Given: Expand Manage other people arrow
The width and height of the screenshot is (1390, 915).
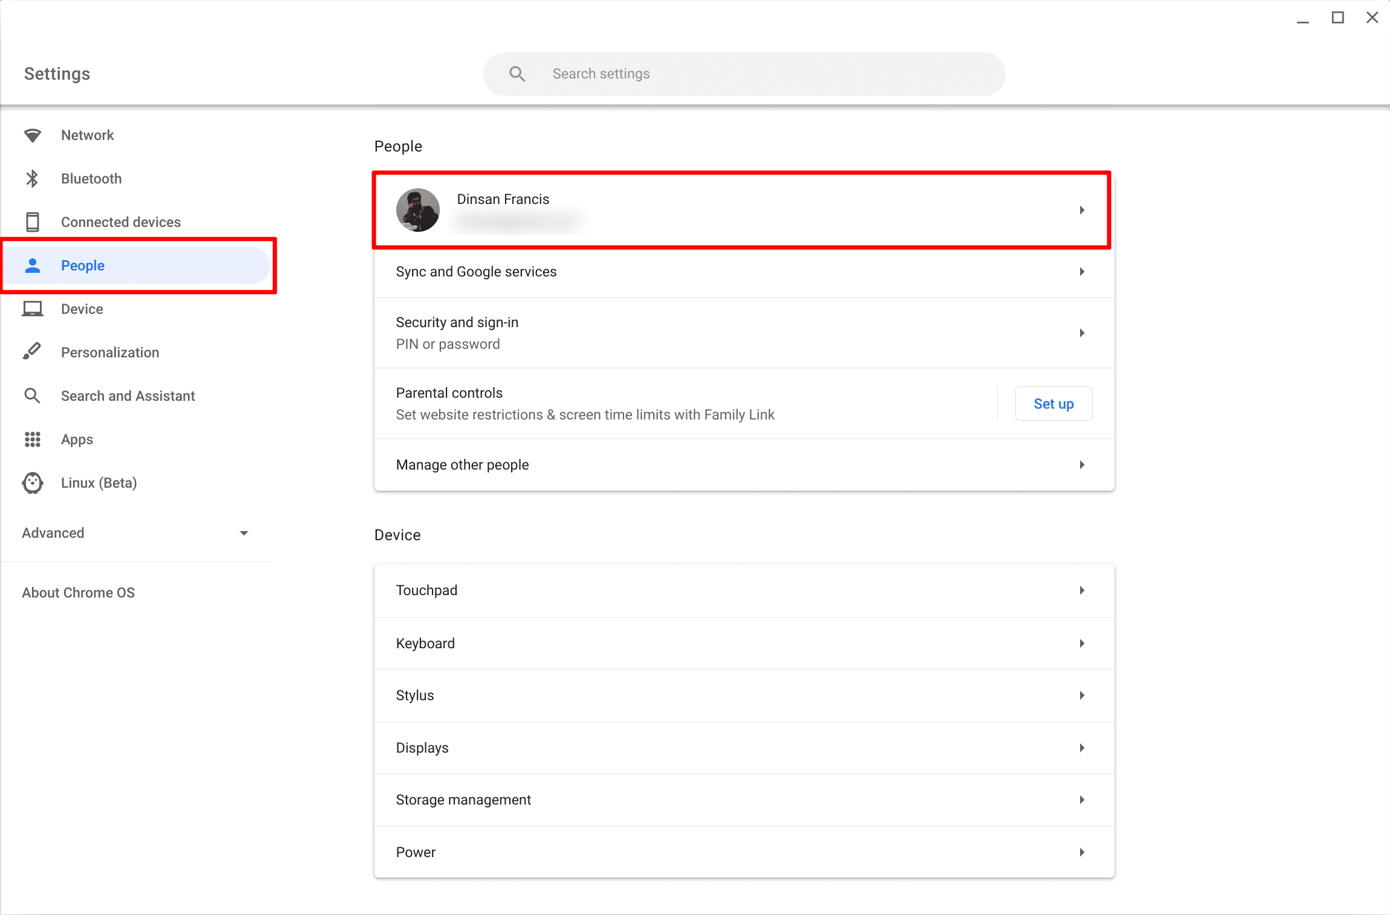Looking at the screenshot, I should [1082, 465].
